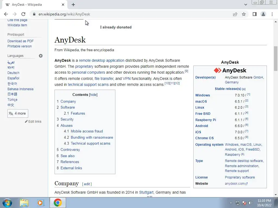Open language settings gear icon
Screen dimensions: 278x208
(x=41, y=56)
